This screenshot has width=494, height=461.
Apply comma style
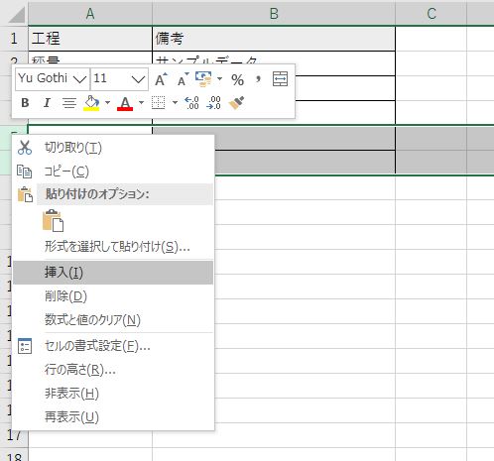(258, 79)
